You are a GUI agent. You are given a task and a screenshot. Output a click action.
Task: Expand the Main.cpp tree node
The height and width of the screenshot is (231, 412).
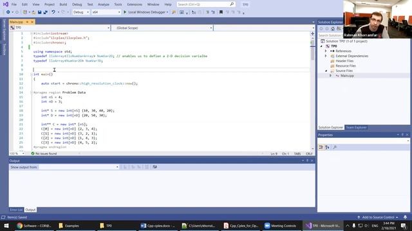click(331, 76)
